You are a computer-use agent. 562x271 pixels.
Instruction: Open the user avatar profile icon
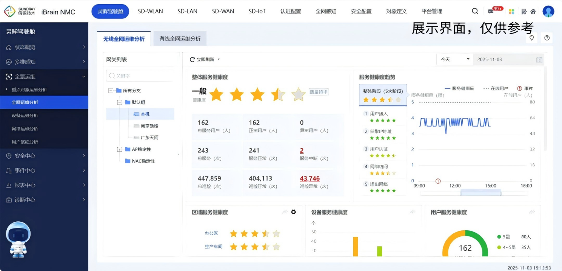(x=548, y=11)
